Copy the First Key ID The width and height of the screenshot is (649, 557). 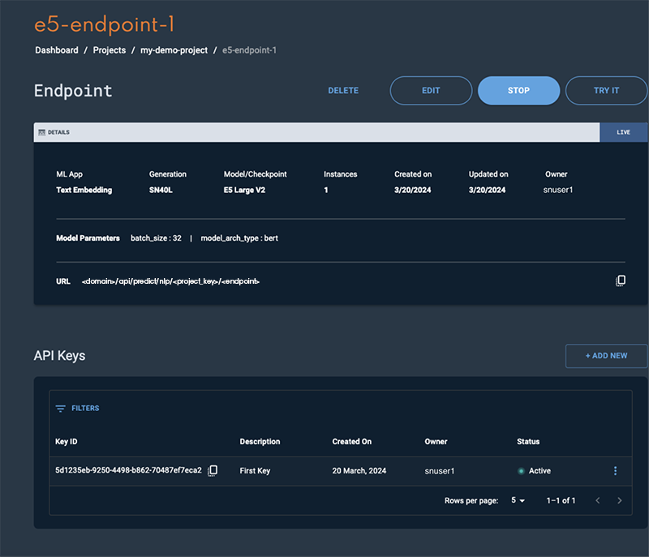[x=213, y=470]
